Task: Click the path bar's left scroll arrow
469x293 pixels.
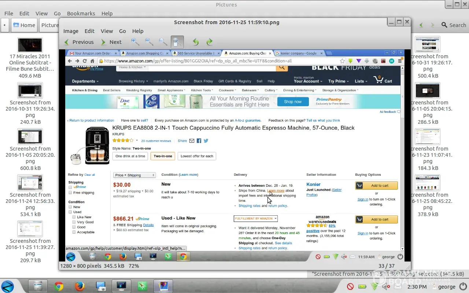Action: pyautogui.click(x=4, y=25)
